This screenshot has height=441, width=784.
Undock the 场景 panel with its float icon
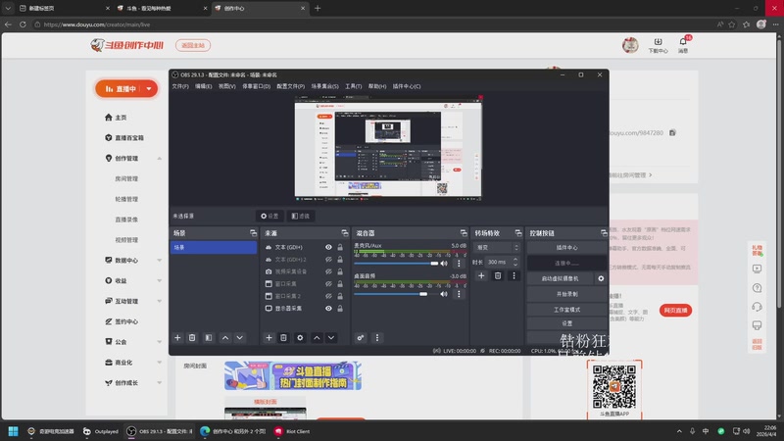[253, 233]
